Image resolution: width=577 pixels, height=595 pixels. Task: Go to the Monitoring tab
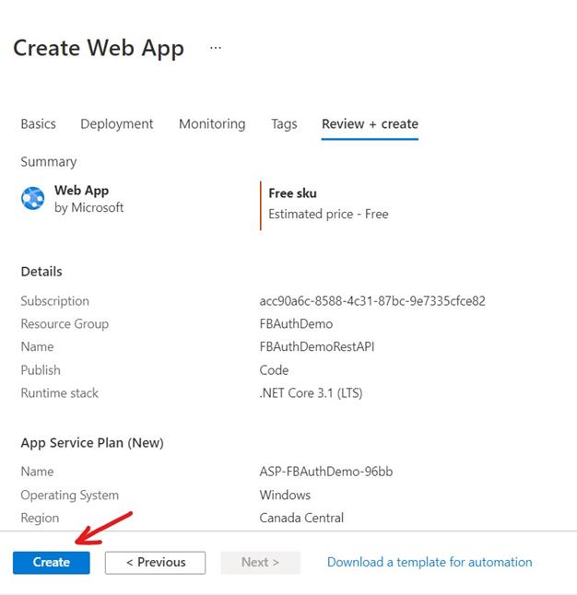[x=212, y=124]
